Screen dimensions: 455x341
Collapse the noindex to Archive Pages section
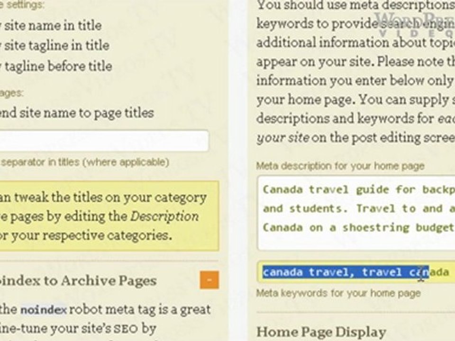click(x=209, y=280)
